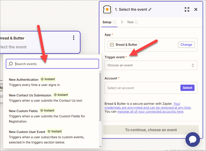Focus the Search events input field

52,64
